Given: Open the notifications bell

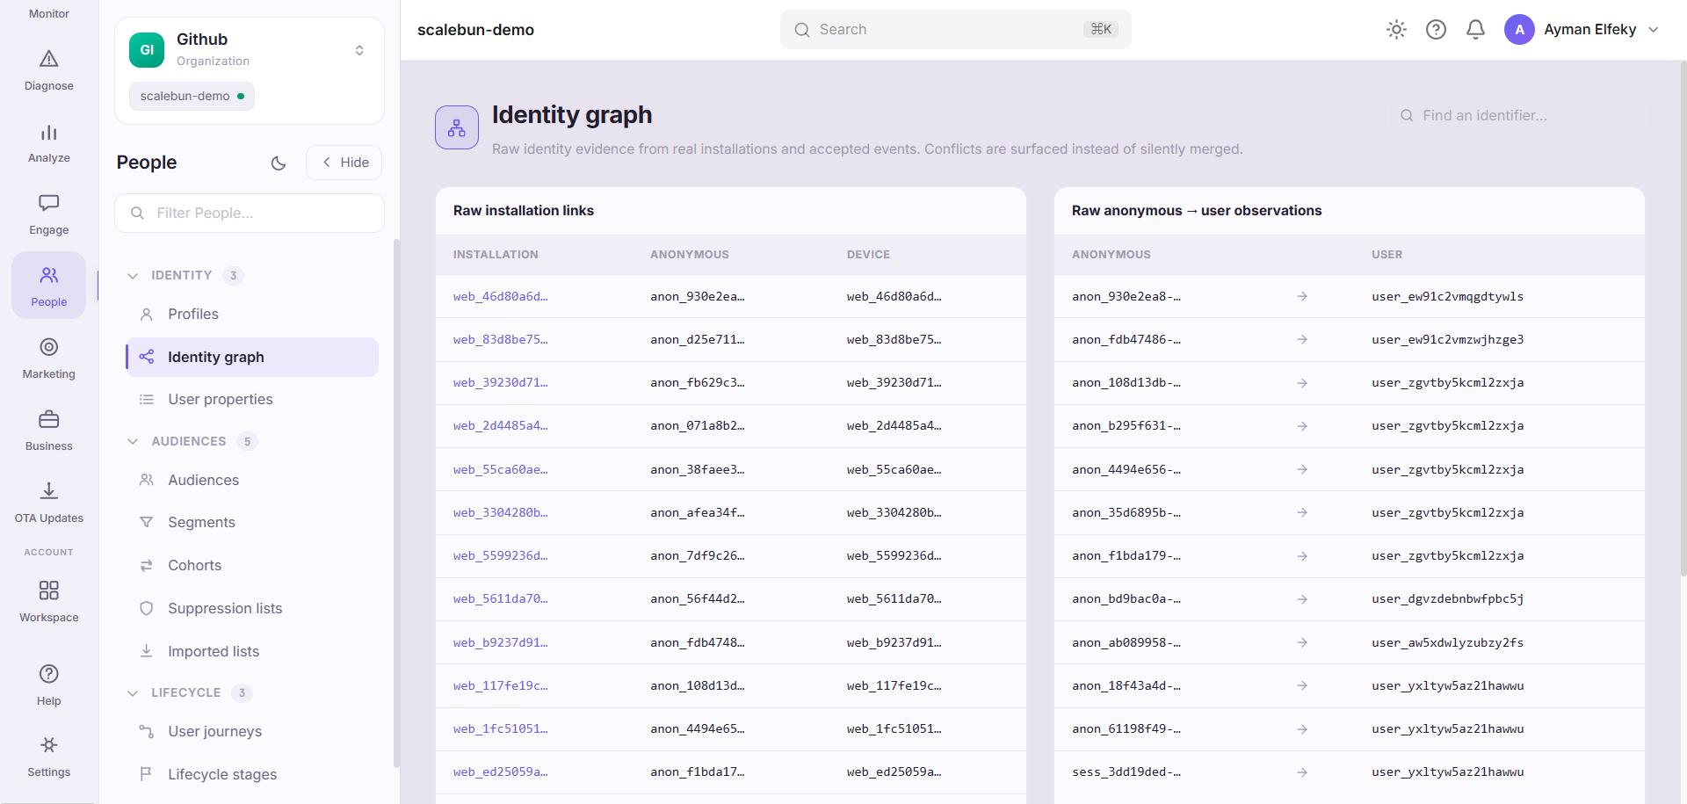Looking at the screenshot, I should pyautogui.click(x=1475, y=30).
